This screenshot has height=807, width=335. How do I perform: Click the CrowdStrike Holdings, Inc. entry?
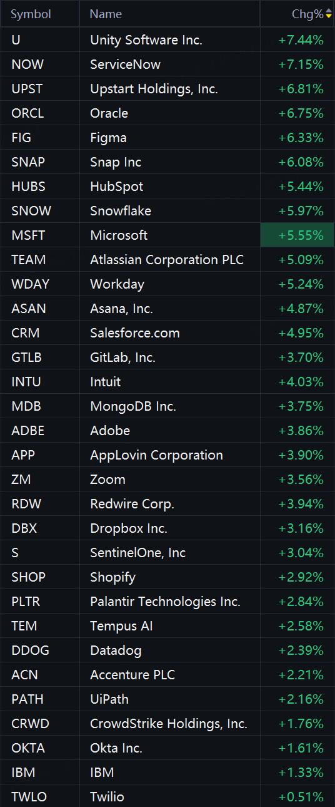[169, 724]
